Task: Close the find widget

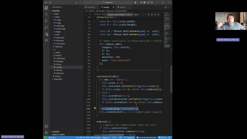Action: click(x=158, y=14)
